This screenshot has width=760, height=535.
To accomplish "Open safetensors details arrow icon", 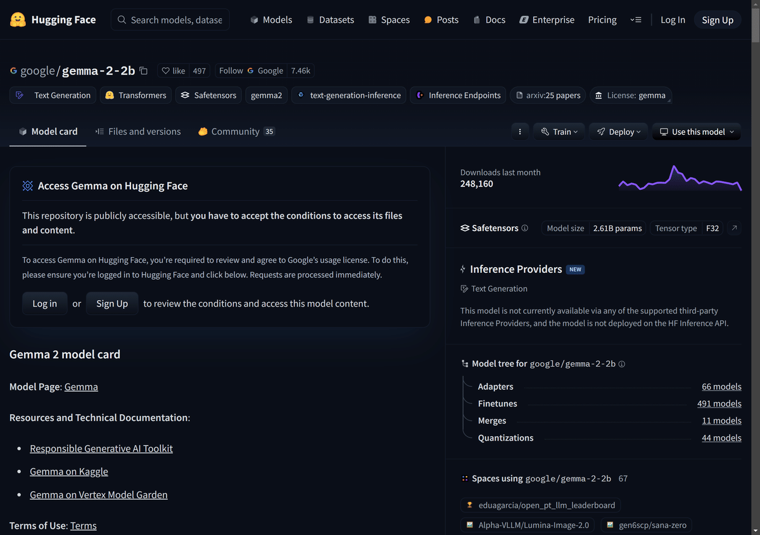I will click(x=733, y=228).
